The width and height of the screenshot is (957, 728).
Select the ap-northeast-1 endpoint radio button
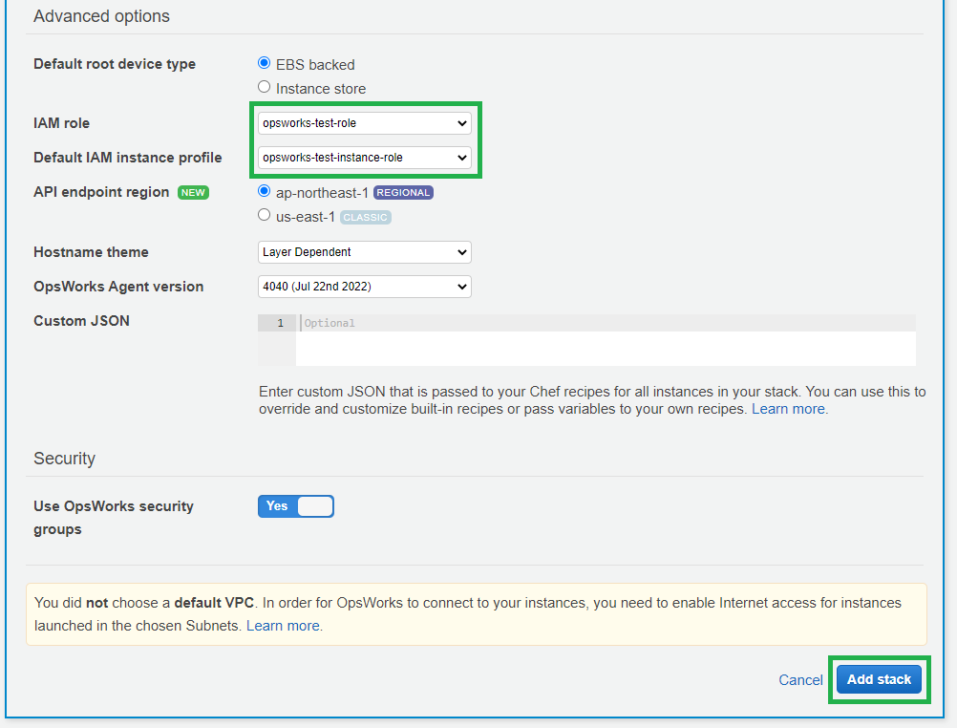[265, 192]
